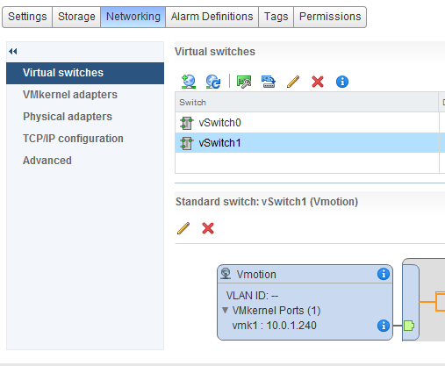Image resolution: width=445 pixels, height=366 pixels.
Task: Click the vmk1 green port connector
Action: [409, 326]
